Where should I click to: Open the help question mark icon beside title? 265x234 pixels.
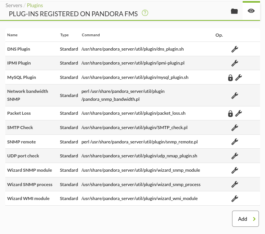point(145,13)
